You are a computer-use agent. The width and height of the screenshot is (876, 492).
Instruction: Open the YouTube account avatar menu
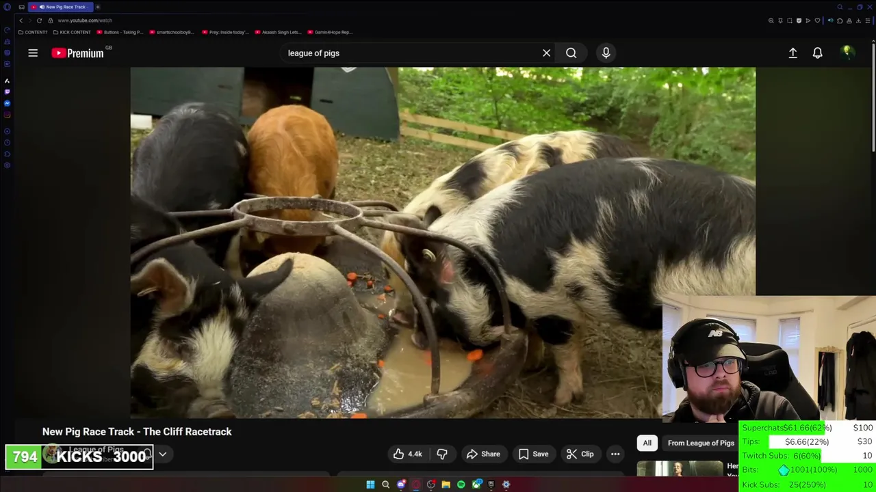[847, 53]
